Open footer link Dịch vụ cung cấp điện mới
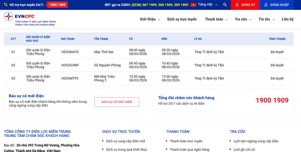This screenshot has height=152, width=301. pyautogui.click(x=126, y=141)
